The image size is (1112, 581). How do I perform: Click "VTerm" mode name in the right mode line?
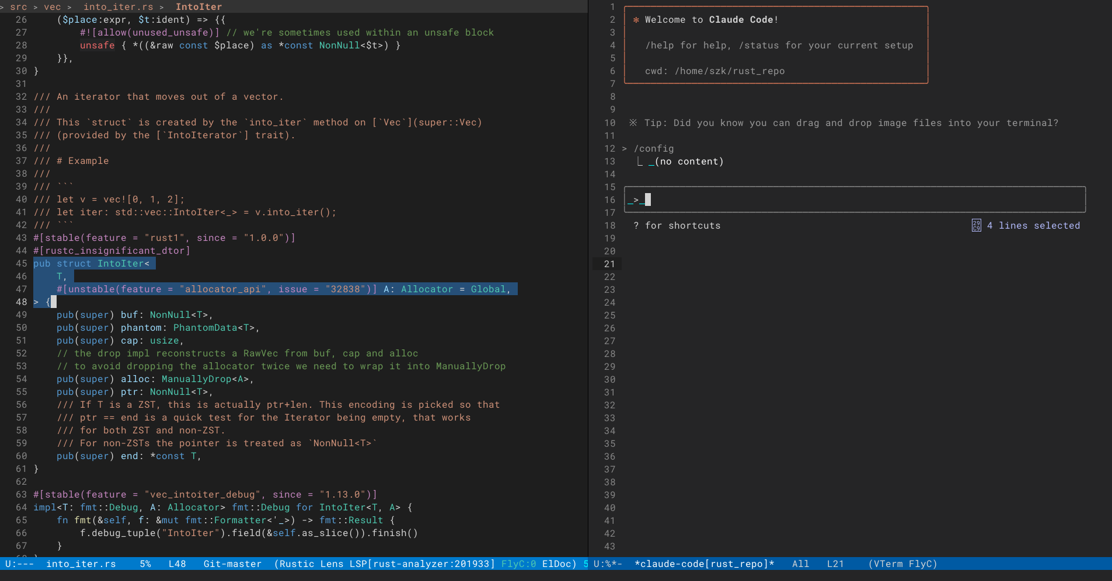(888, 564)
